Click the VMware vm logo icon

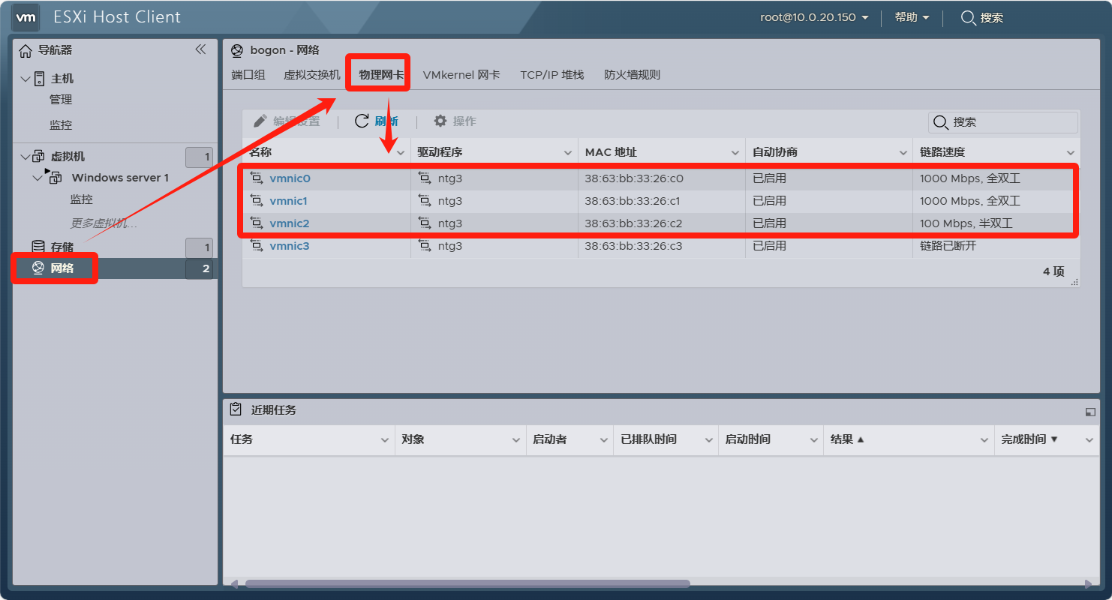[x=26, y=17]
